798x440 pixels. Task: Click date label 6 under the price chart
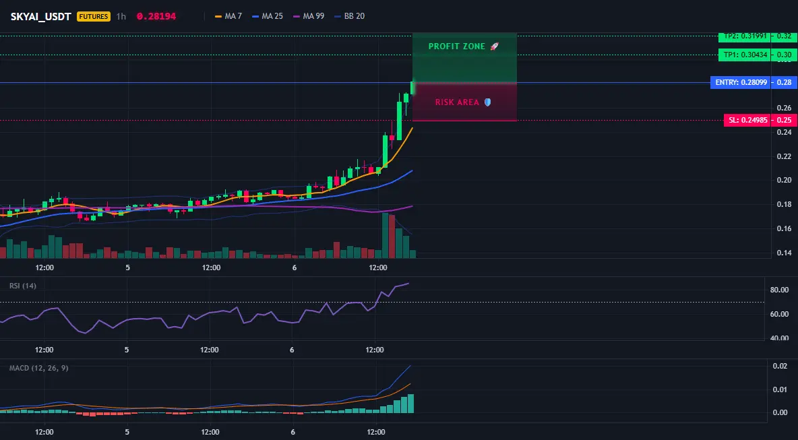pos(294,268)
